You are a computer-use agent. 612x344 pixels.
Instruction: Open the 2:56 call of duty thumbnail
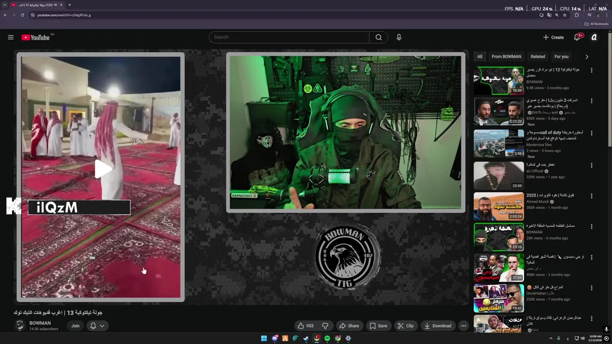[499, 143]
